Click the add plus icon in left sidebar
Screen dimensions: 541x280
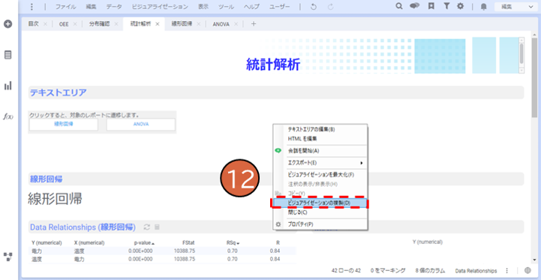pos(8,24)
